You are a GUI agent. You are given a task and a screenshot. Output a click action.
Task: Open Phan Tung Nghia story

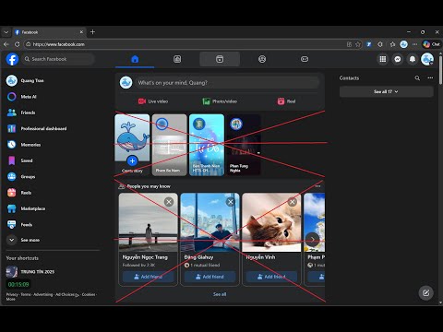[x=244, y=145]
